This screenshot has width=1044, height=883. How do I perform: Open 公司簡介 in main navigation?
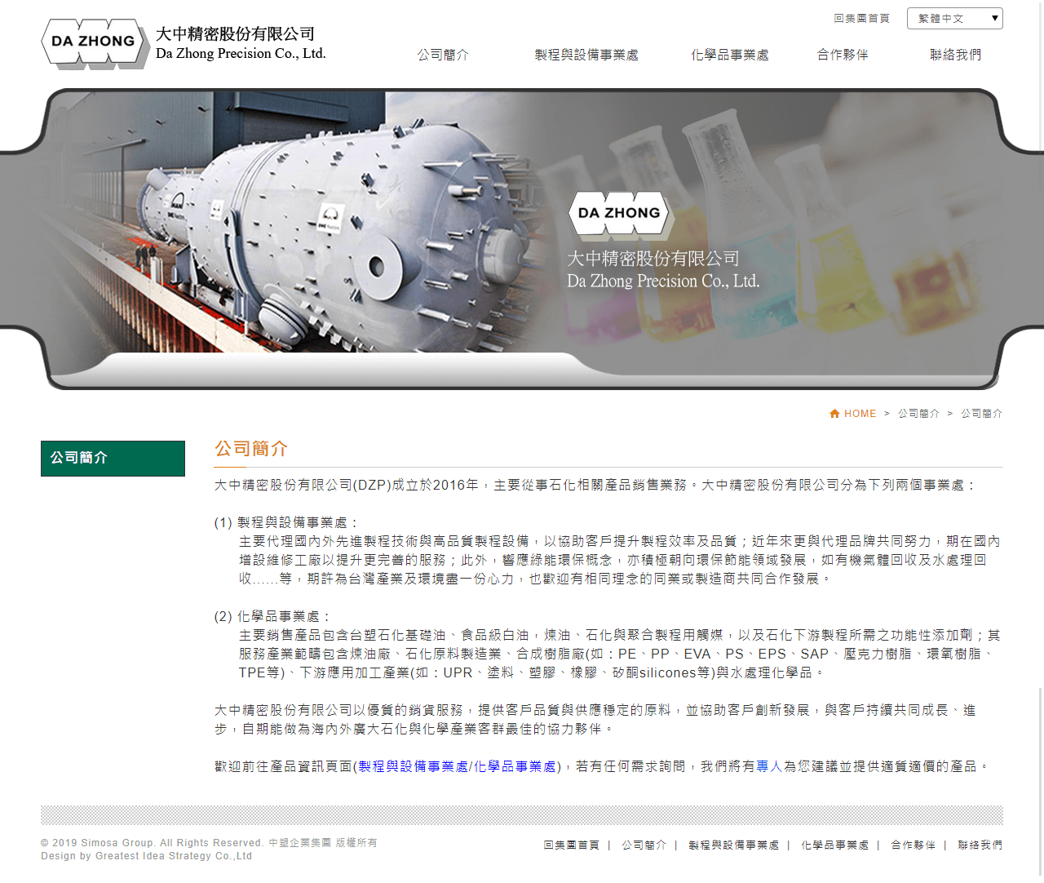443,55
